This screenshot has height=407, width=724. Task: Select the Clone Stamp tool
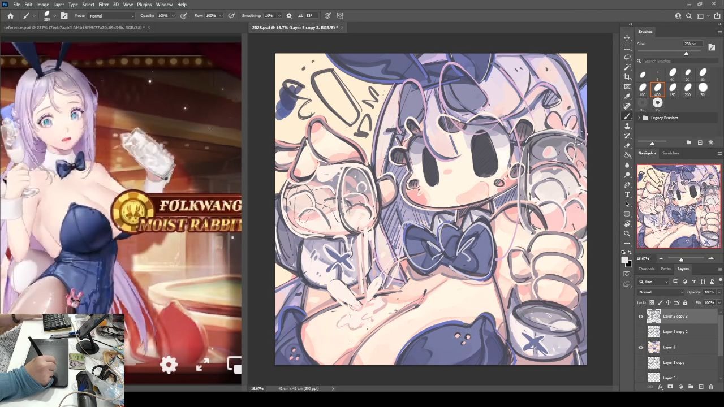coord(627,126)
